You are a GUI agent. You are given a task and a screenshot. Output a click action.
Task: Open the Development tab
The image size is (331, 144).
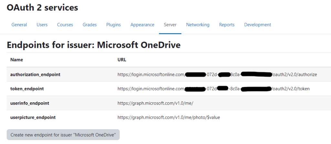[x=257, y=25]
